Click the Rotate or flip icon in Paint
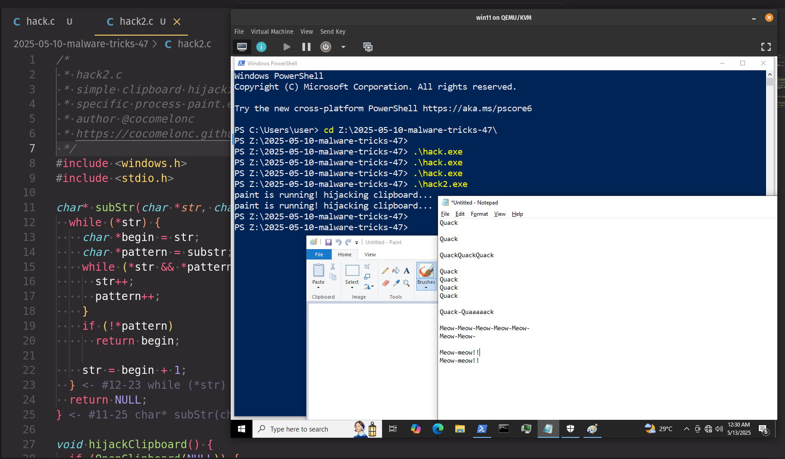This screenshot has width=785, height=459. click(x=367, y=286)
